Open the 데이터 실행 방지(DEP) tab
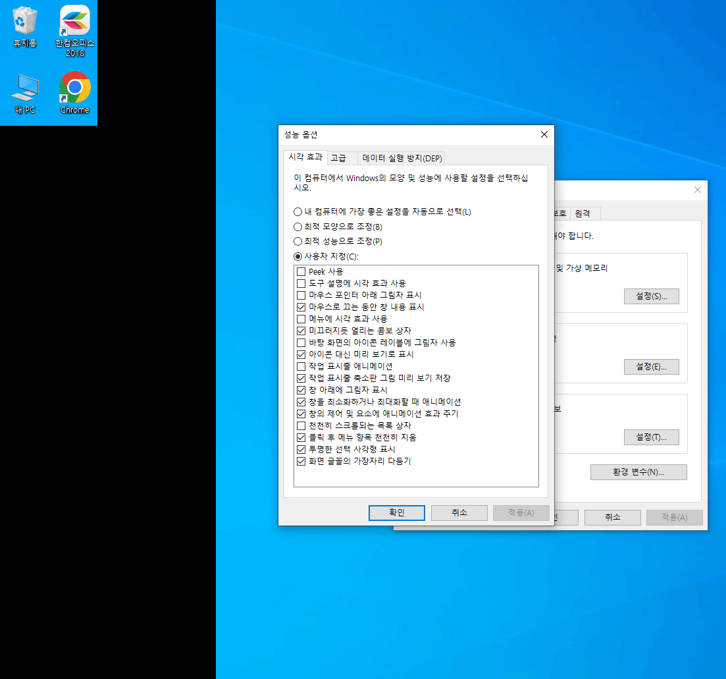 pyautogui.click(x=402, y=158)
